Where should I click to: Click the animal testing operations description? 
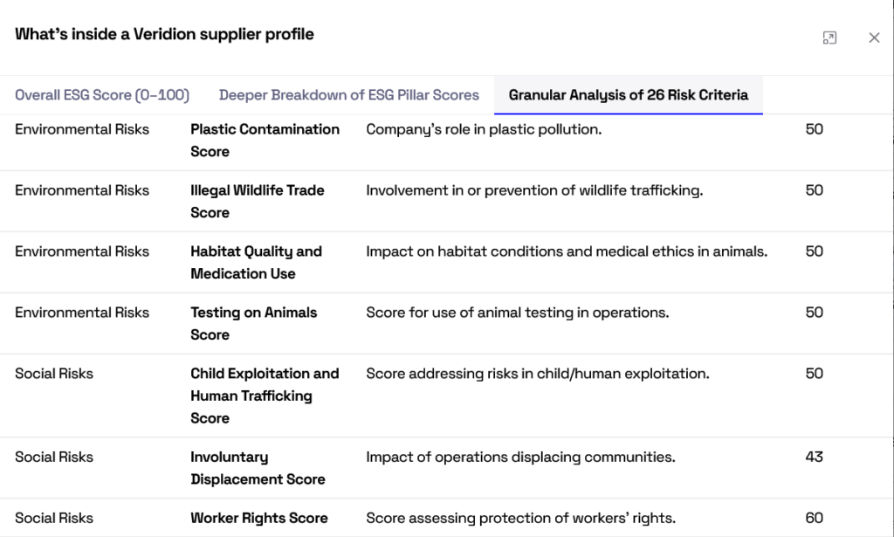[517, 313]
